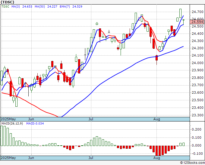Screen dimensions: 205x165
Task: Click the EMA(7) value 24.529
Action: (x=77, y=6)
